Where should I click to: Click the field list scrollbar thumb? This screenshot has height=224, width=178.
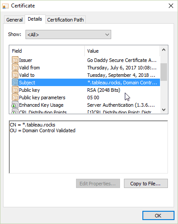[163, 72]
